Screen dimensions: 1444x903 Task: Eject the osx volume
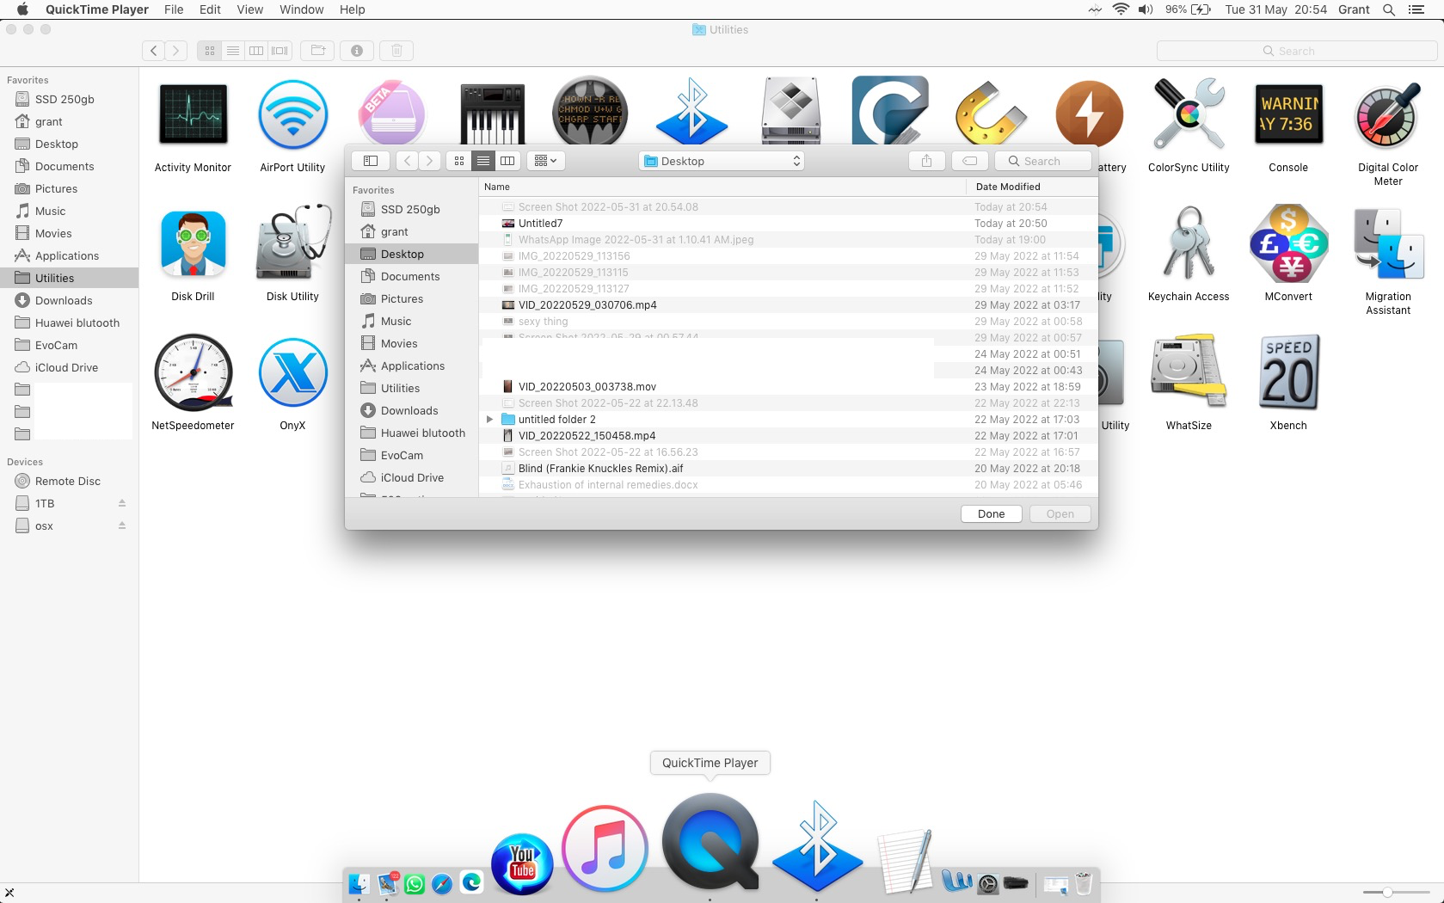122,526
